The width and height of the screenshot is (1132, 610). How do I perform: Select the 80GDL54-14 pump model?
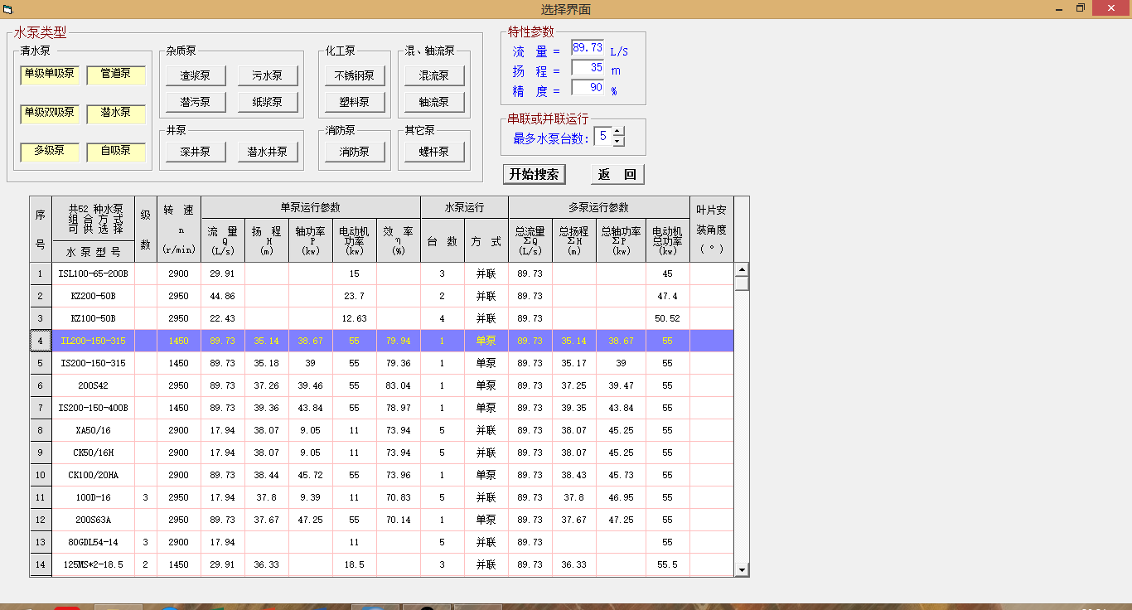pos(93,542)
